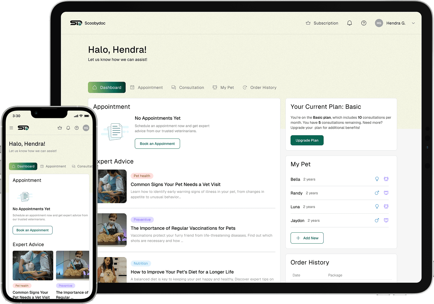Select the Nutrition tag label
Image resolution: width=434 pixels, height=304 pixels.
click(141, 264)
